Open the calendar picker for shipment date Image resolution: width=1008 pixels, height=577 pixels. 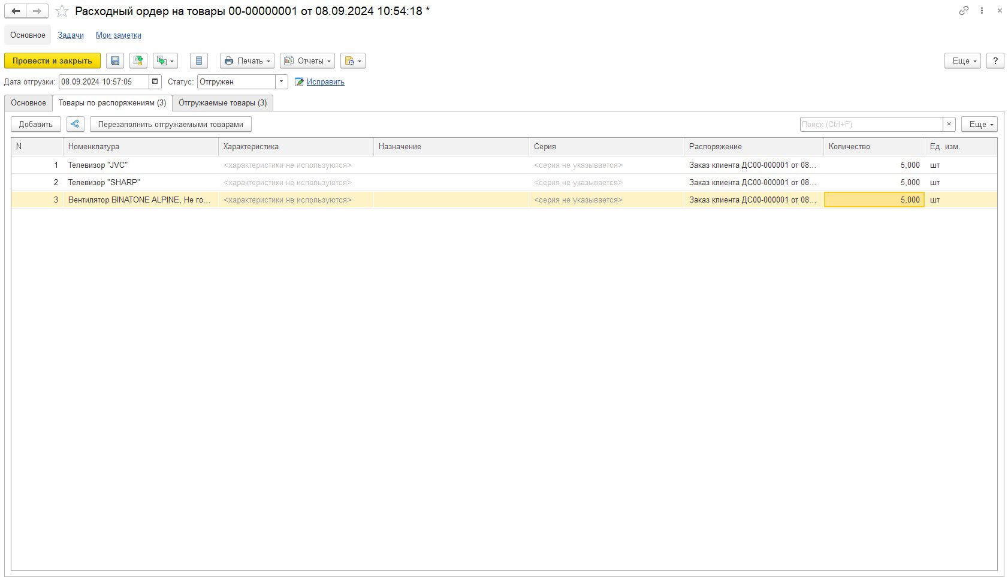(156, 81)
